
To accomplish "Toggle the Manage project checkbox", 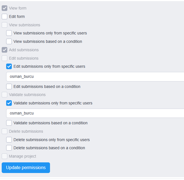I will pos(4,156).
